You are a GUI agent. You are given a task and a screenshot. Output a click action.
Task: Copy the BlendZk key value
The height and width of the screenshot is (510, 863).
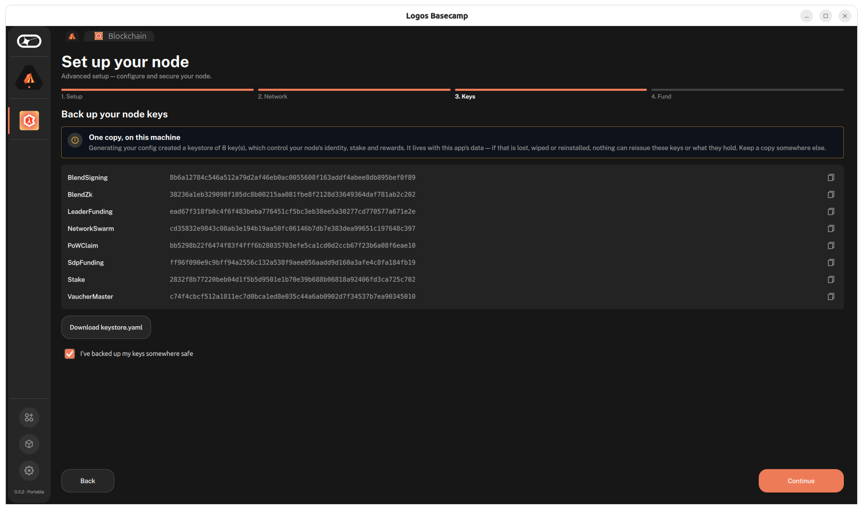click(x=831, y=194)
